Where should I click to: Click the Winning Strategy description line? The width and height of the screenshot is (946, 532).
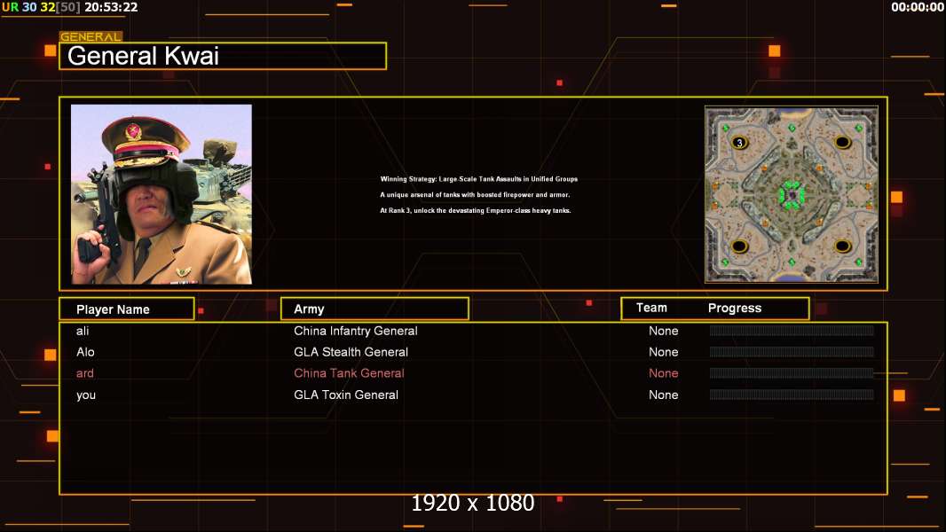coord(478,179)
